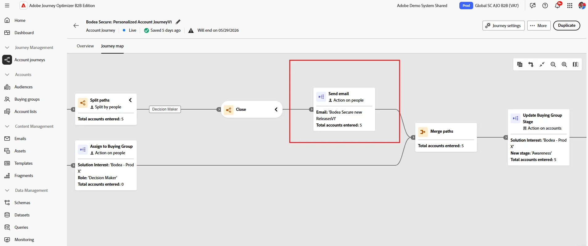Switch to the Overview tab
The image size is (588, 246).
pyautogui.click(x=85, y=46)
